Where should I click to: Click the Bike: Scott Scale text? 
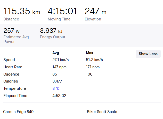coord(102,112)
